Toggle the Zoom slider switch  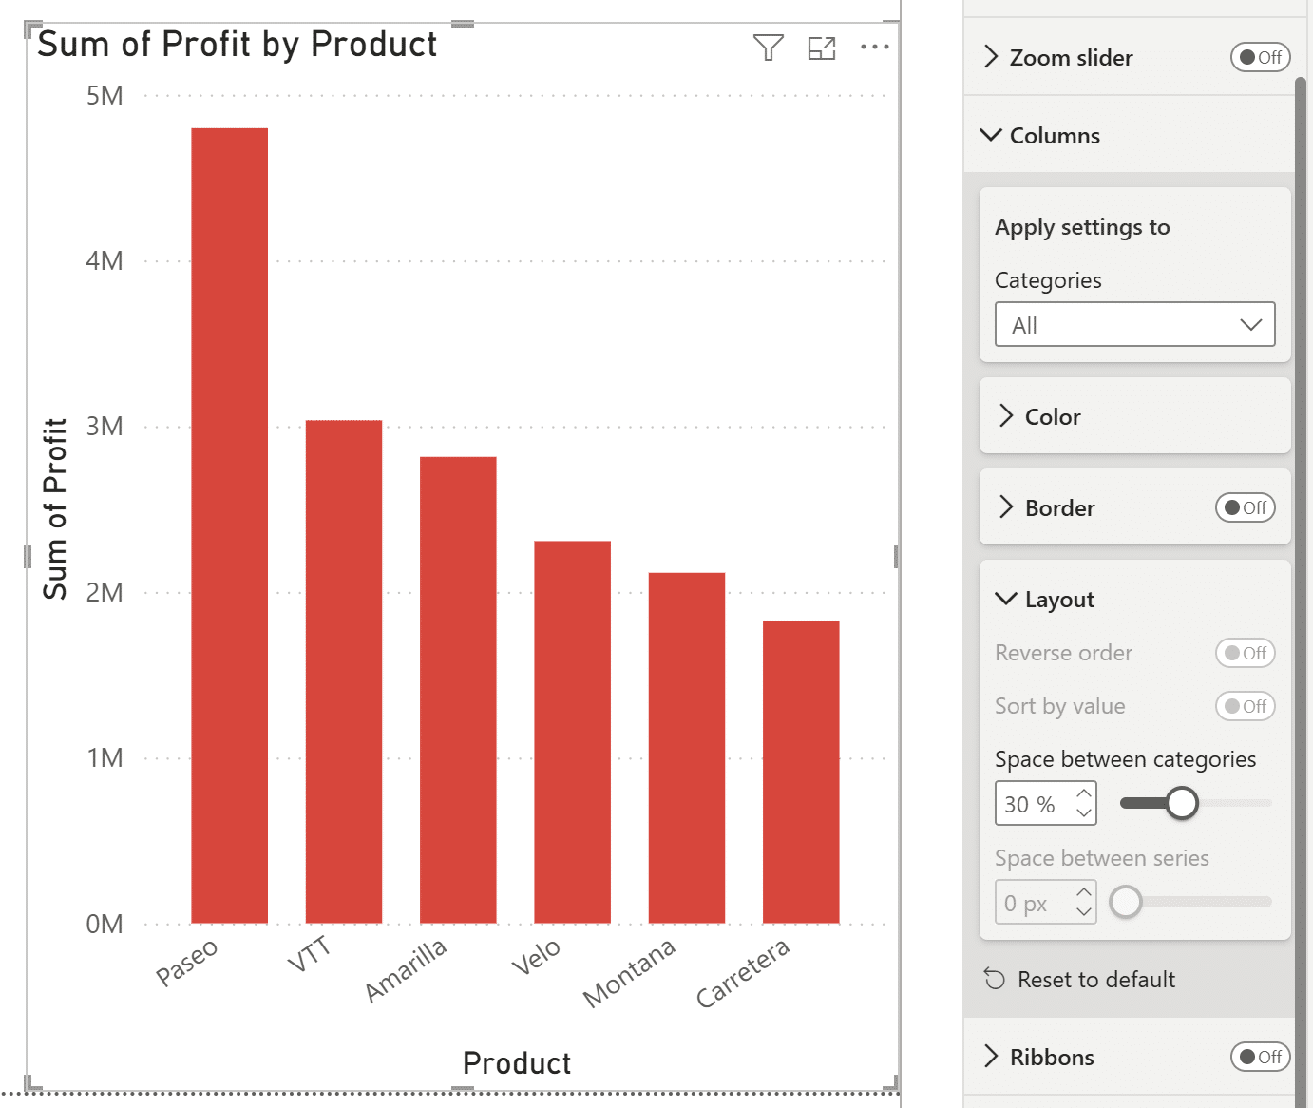(1260, 57)
